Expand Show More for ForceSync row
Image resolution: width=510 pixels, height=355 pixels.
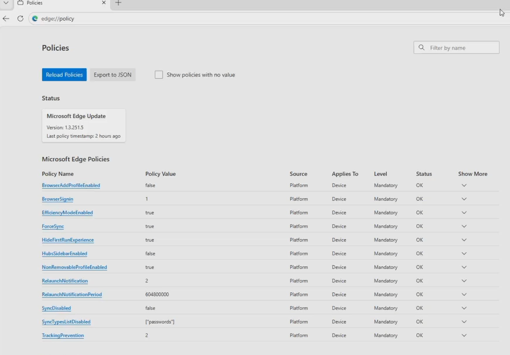(x=464, y=226)
